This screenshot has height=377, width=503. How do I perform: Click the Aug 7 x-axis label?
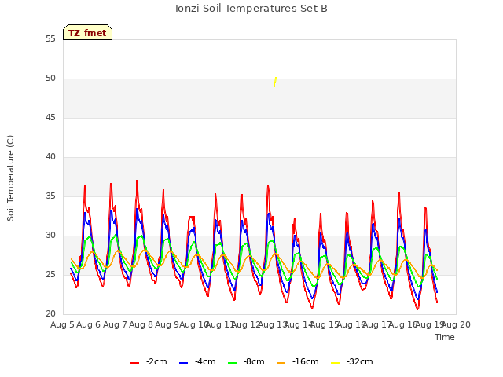pos(115,324)
